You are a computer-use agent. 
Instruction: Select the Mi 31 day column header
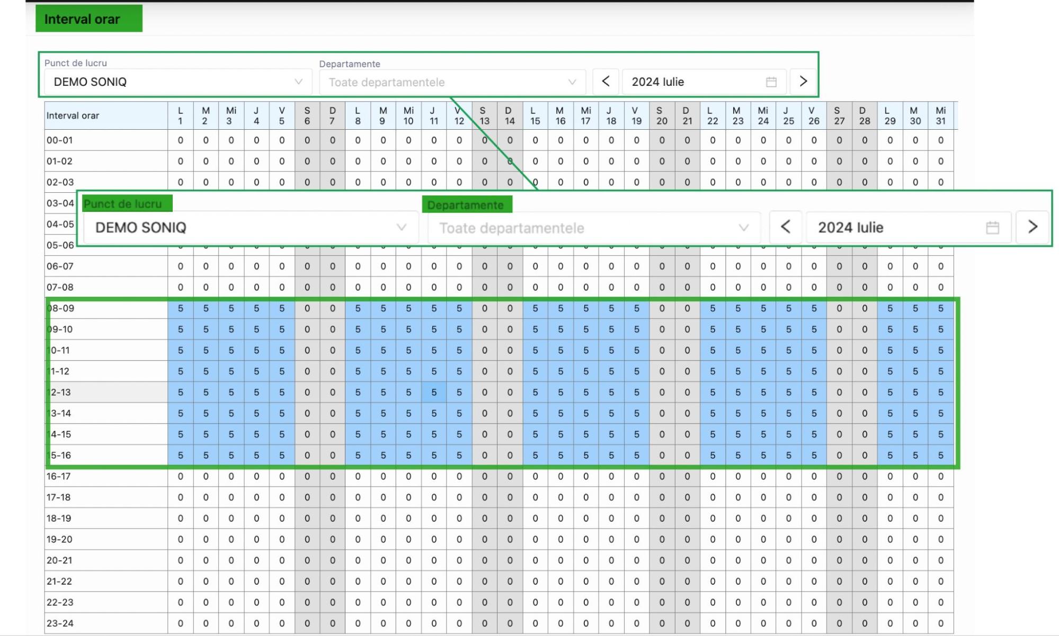coord(941,115)
